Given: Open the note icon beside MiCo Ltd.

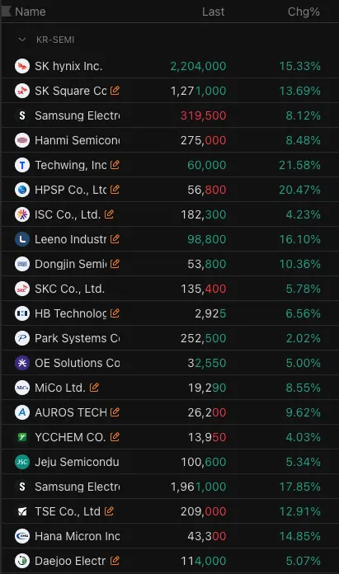Looking at the screenshot, I should coord(95,387).
